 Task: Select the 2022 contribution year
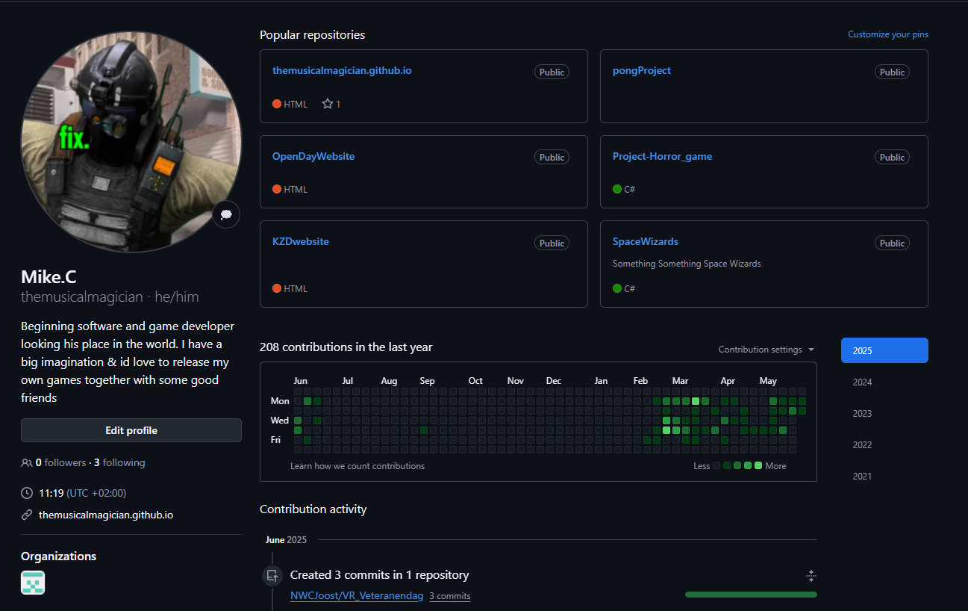click(862, 445)
